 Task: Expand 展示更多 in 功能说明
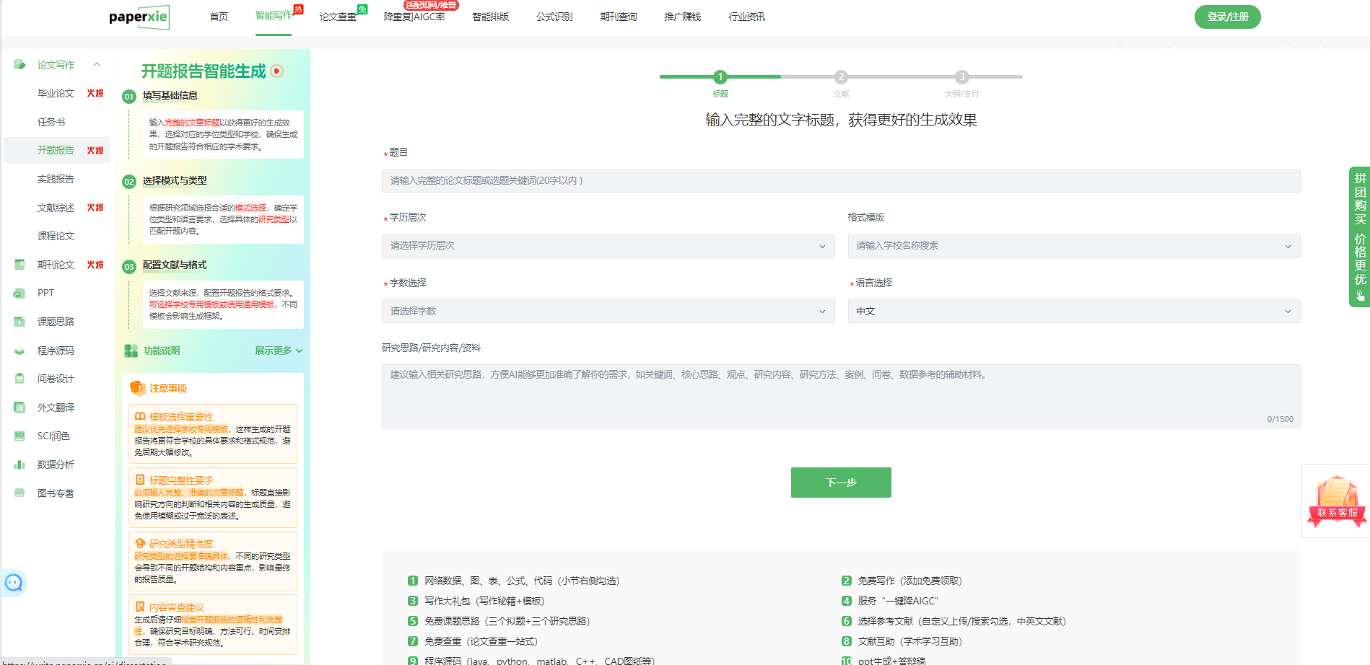(278, 351)
